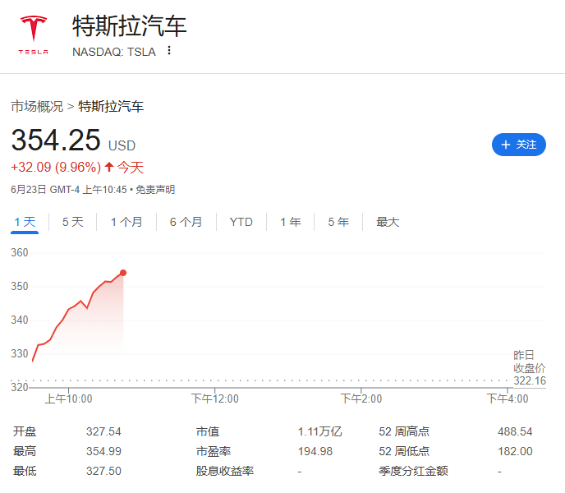Screen dimensions: 565x493
Task: Click the 开盘 label
Action: pyautogui.click(x=25, y=431)
